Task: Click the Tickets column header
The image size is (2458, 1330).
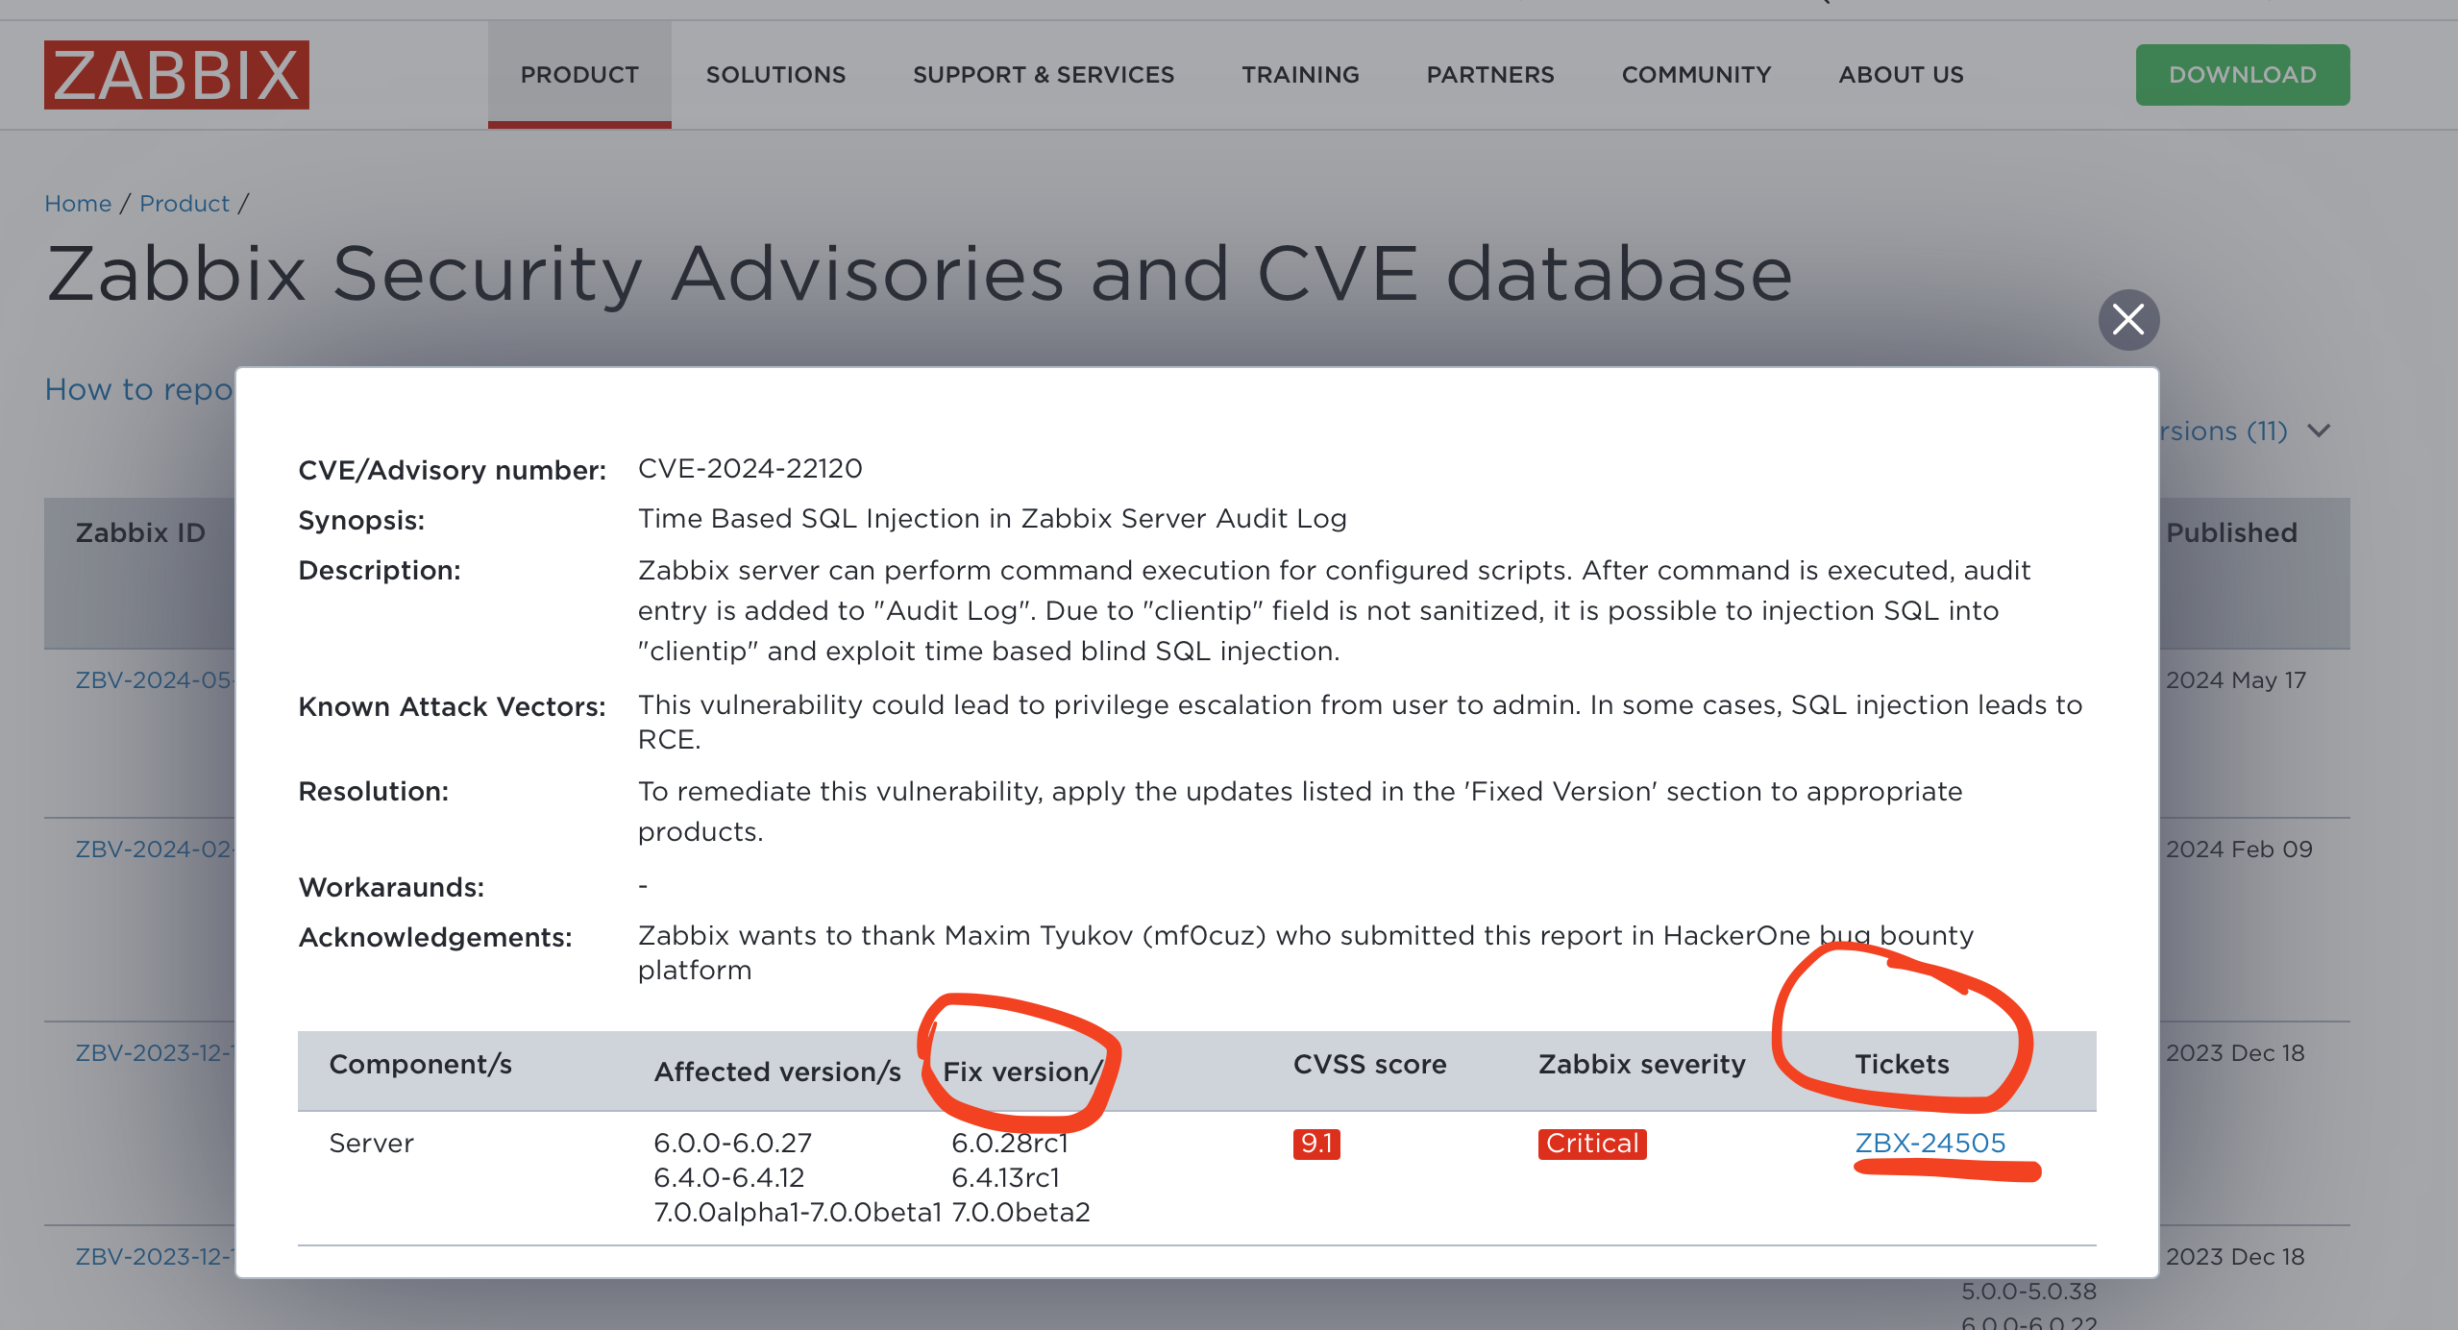Action: point(1902,1064)
